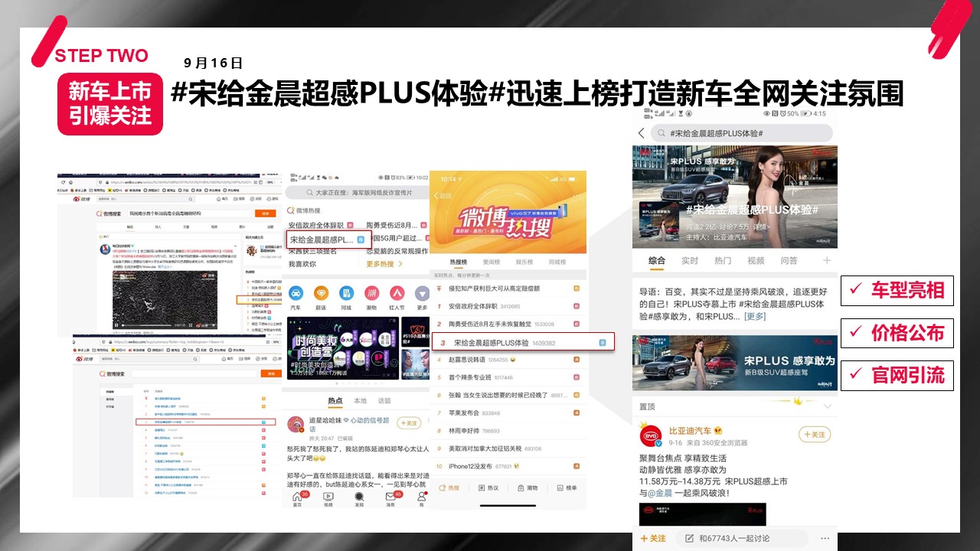Screen dimensions: 980x551
Task: Select the 热点 feed tab
Action: pos(335,401)
